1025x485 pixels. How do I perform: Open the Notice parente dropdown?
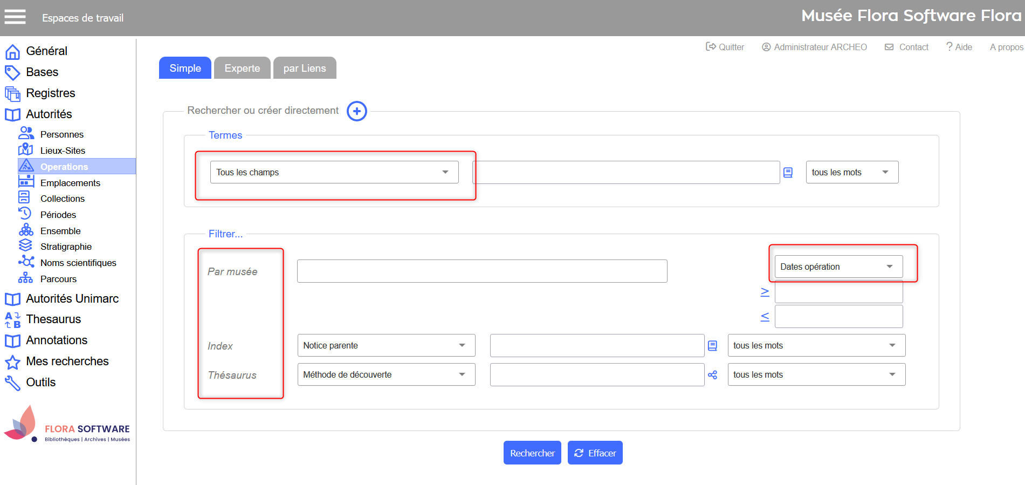pos(386,345)
